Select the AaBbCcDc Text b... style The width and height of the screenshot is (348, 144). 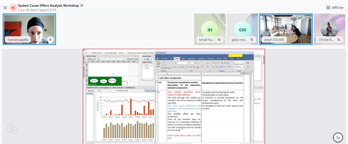tap(239, 65)
